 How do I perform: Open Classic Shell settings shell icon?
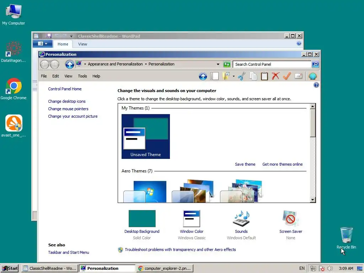[x=313, y=76]
